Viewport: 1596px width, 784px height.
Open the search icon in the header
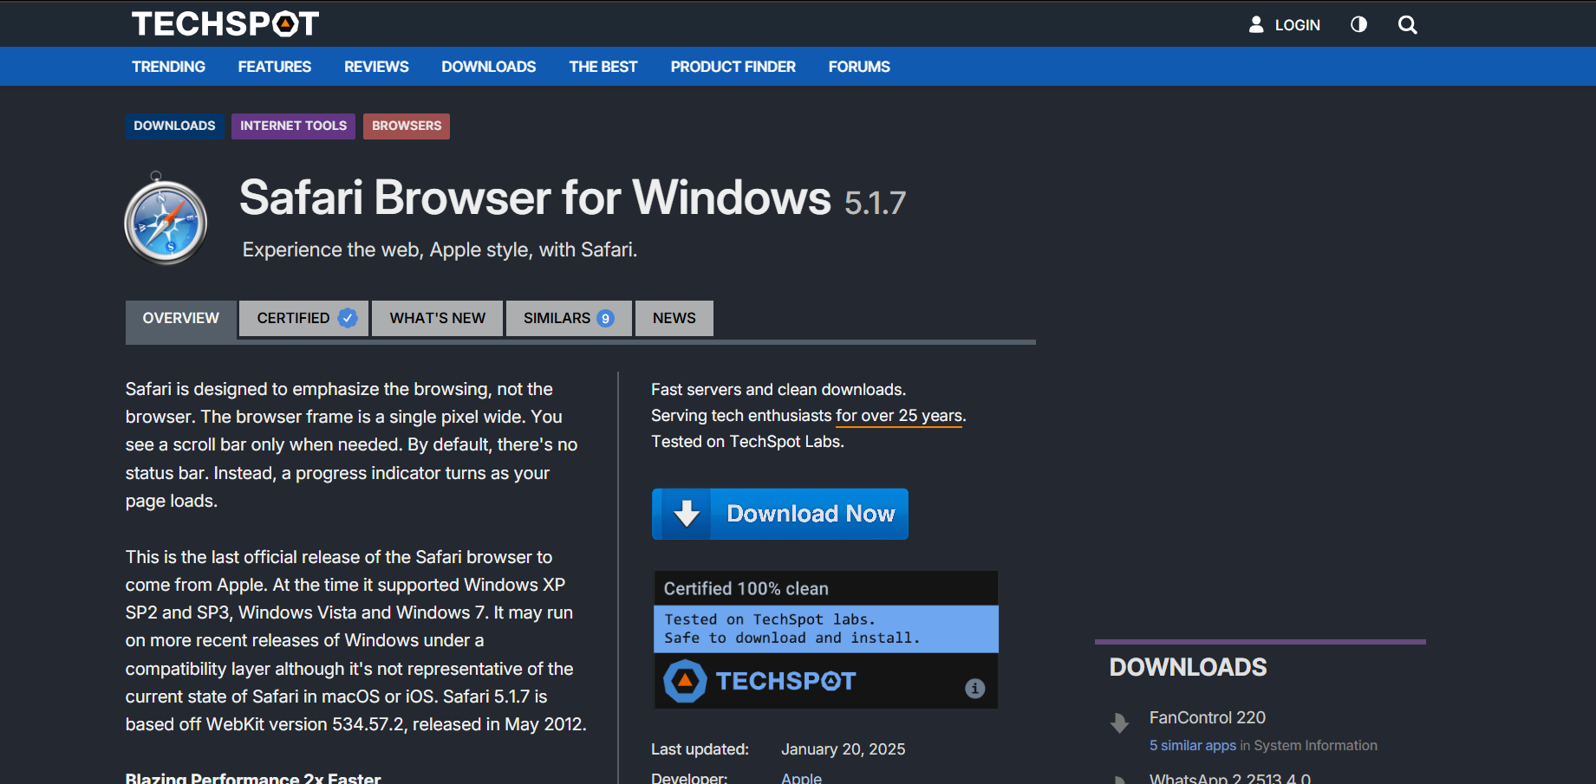click(x=1407, y=24)
